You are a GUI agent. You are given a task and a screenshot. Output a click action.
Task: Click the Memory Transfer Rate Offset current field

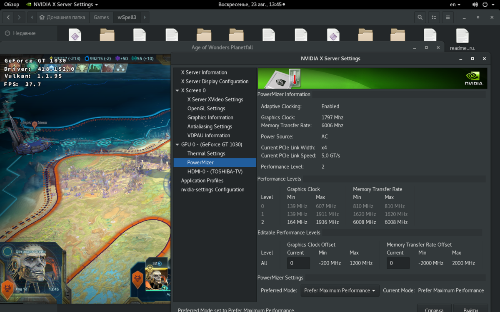click(x=398, y=263)
